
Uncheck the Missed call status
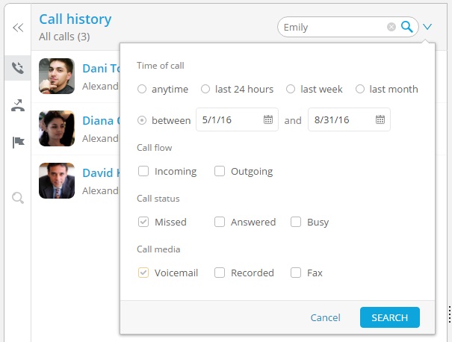tap(143, 223)
